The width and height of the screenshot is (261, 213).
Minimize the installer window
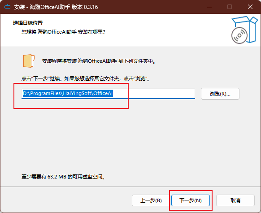coord(209,7)
